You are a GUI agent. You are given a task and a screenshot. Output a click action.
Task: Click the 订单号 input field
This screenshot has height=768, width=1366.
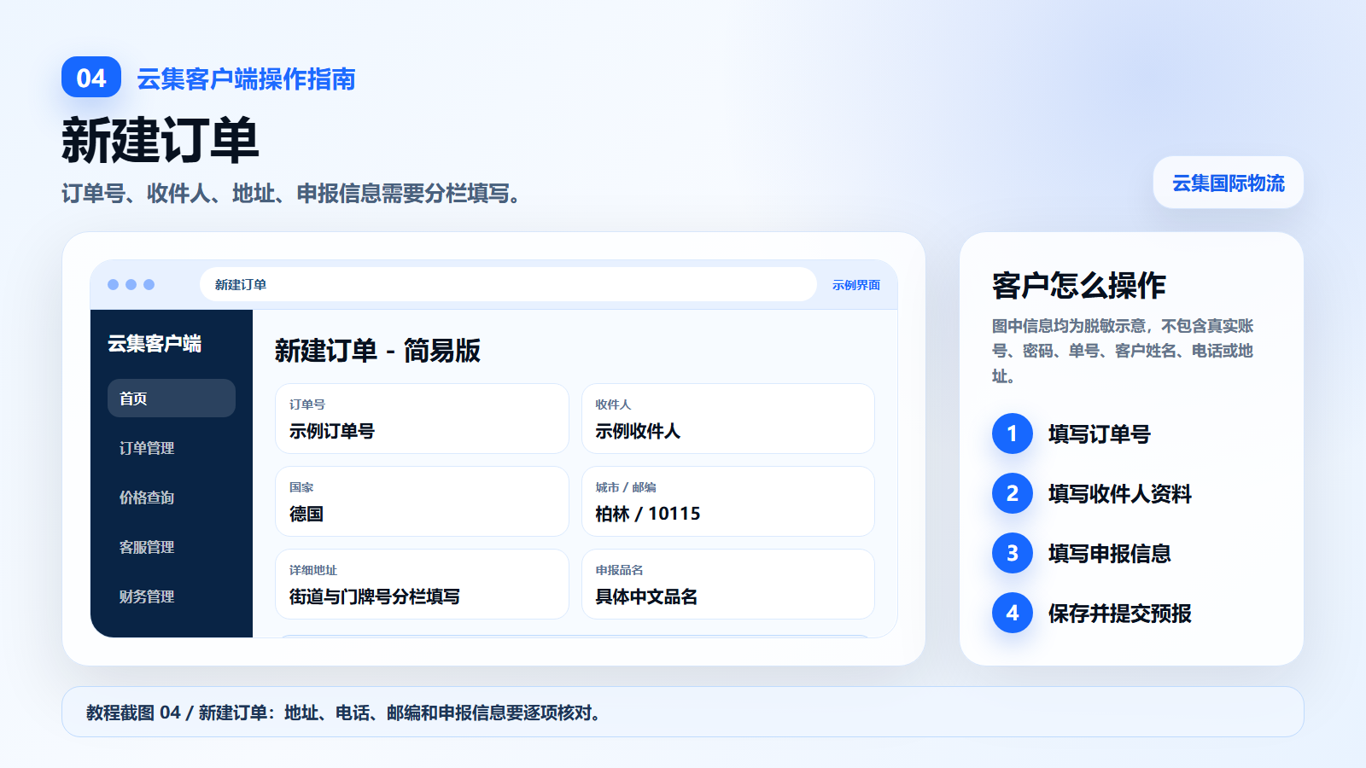pos(422,419)
